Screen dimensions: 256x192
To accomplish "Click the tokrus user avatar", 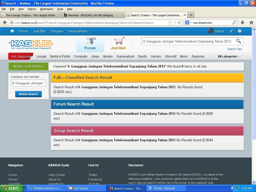I will (211, 31).
